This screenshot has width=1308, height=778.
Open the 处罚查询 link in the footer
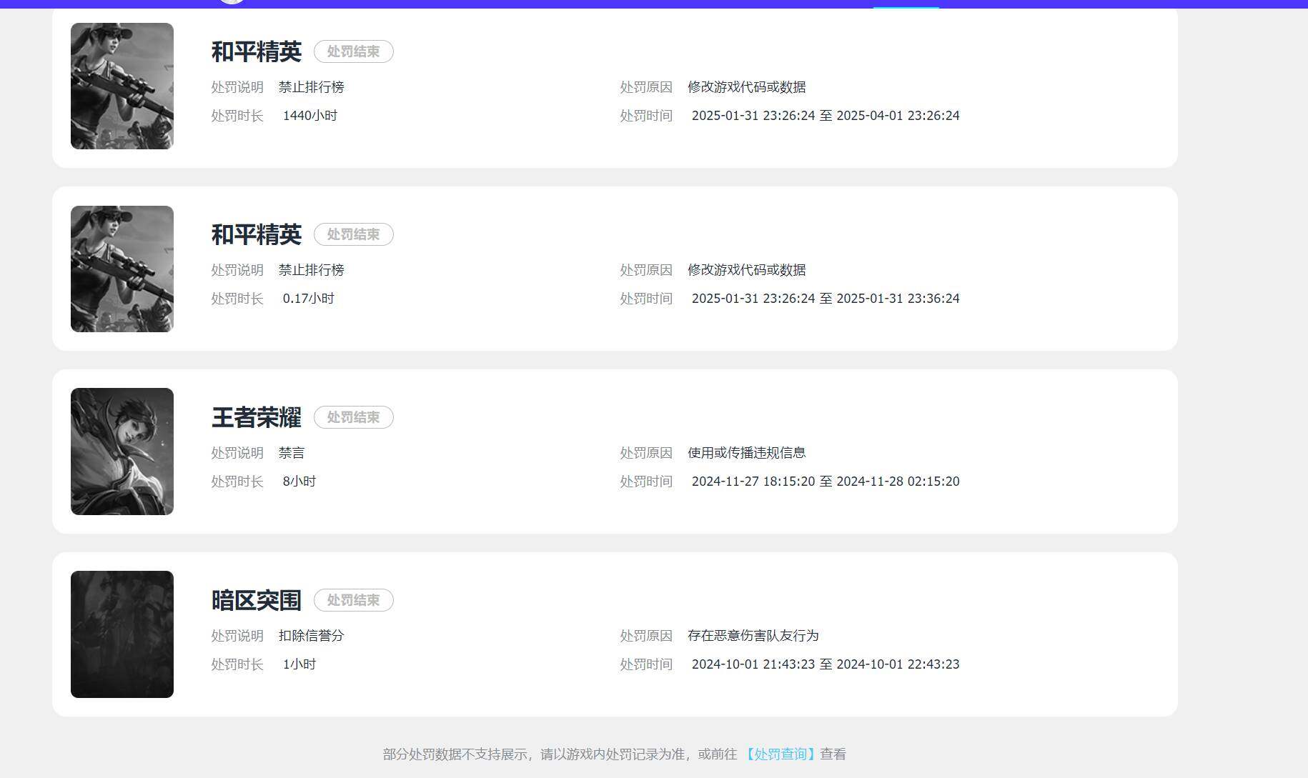[779, 754]
